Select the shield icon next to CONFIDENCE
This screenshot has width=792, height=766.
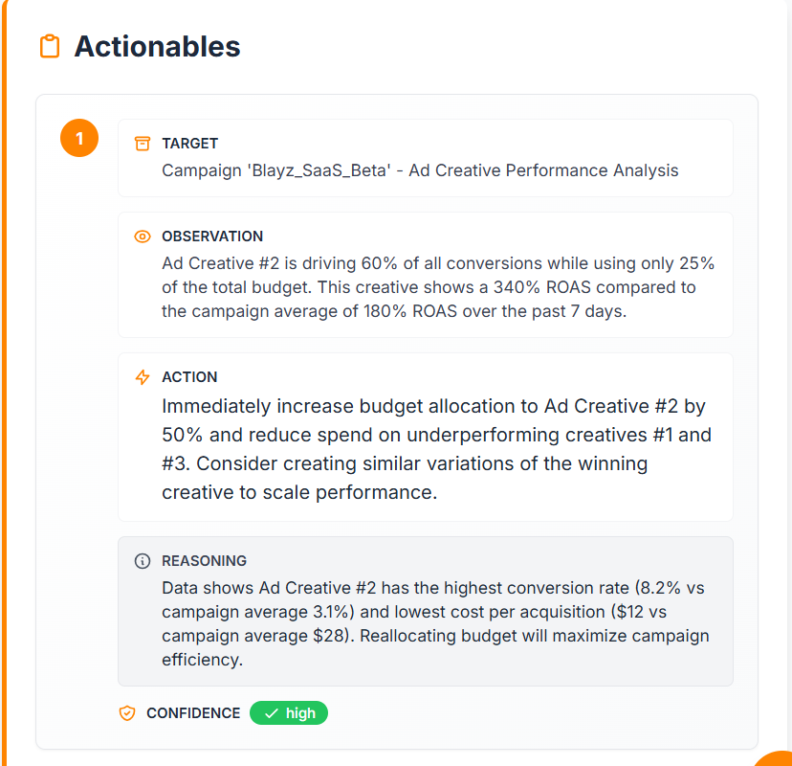click(x=128, y=712)
